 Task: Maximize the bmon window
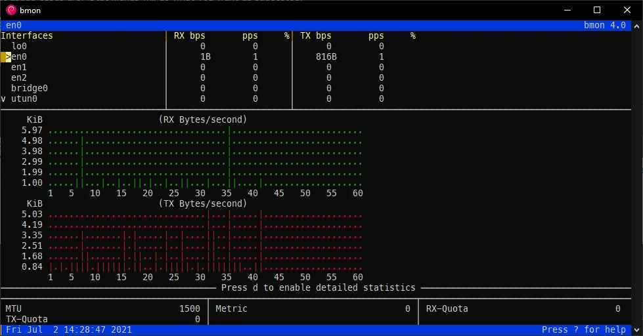coord(597,10)
